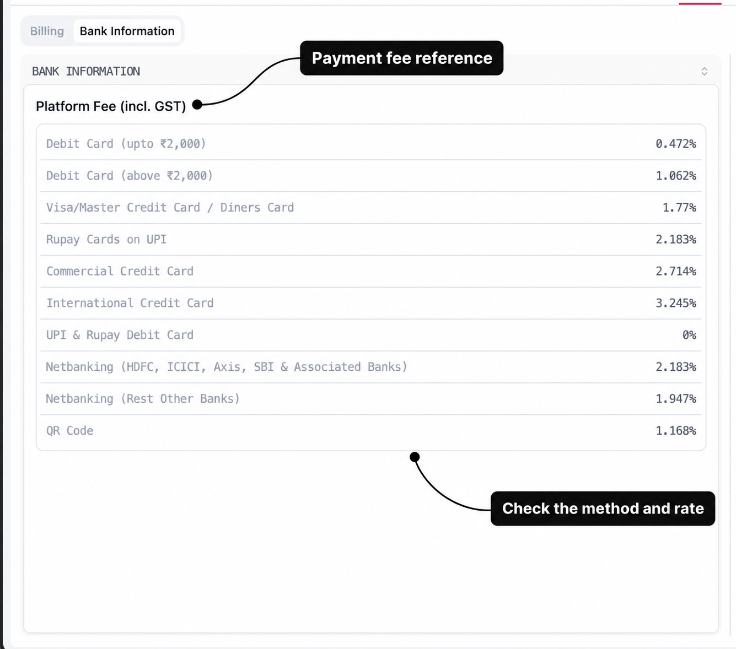Click the 1.77% fee value

[679, 208]
